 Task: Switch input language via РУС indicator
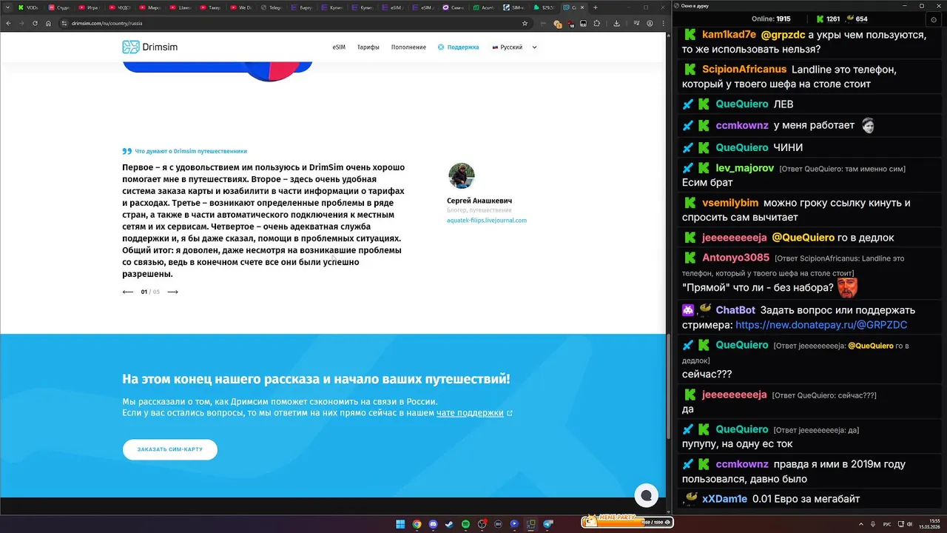887,524
